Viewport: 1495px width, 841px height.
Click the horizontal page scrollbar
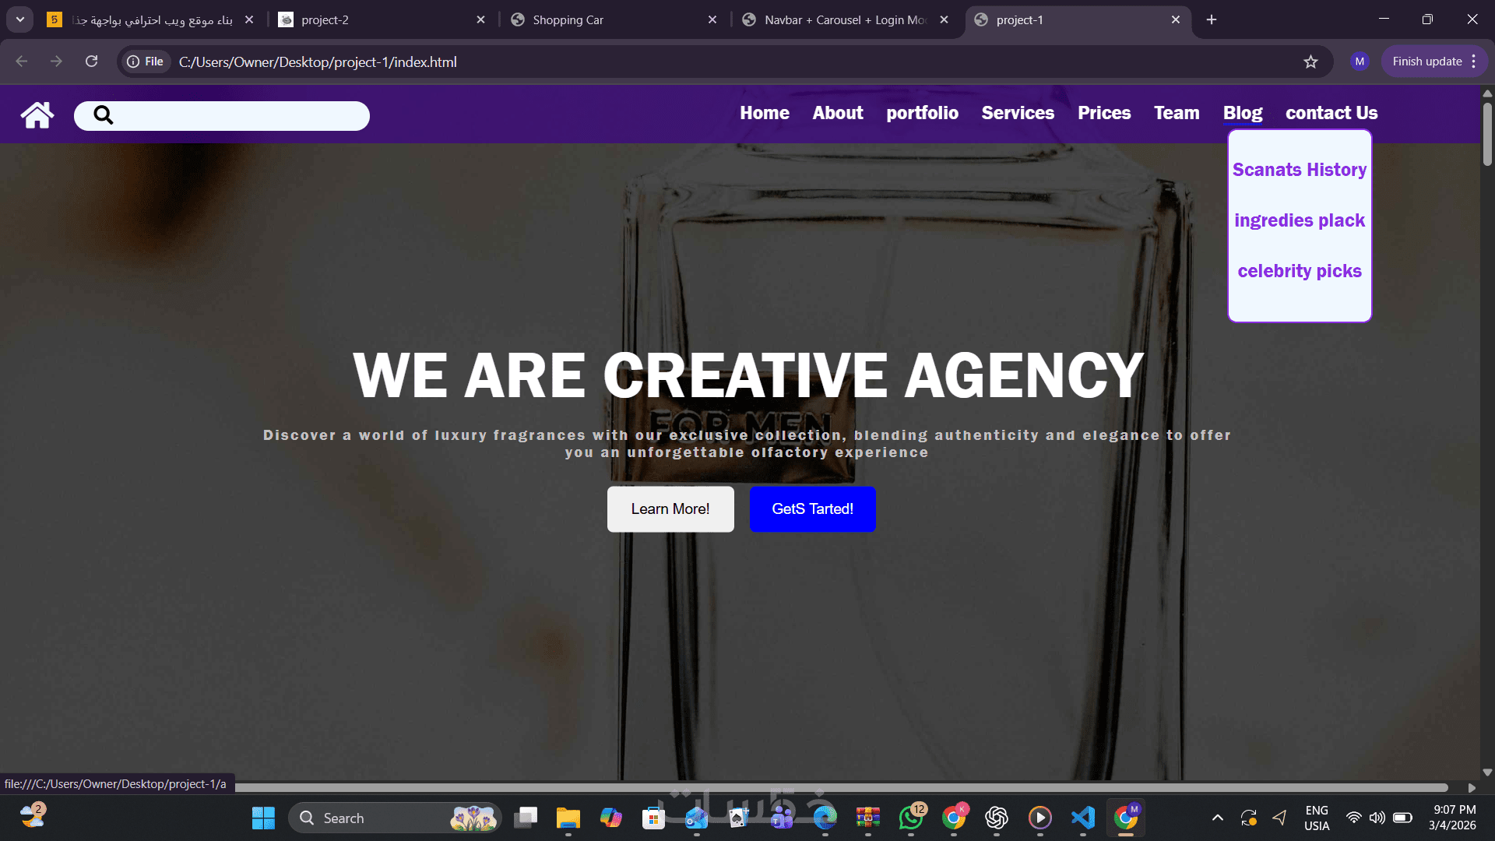[x=841, y=788]
